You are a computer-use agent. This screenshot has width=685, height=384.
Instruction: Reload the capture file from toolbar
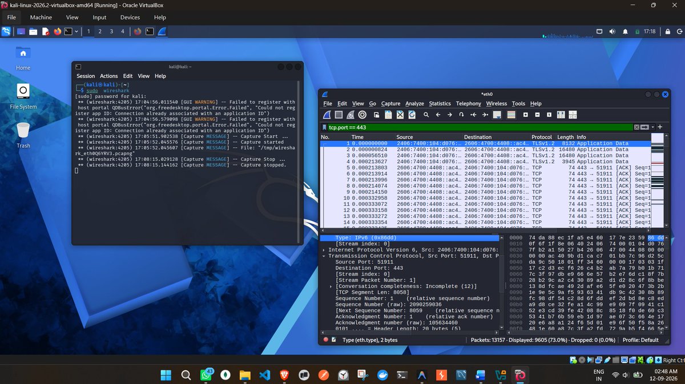click(412, 114)
